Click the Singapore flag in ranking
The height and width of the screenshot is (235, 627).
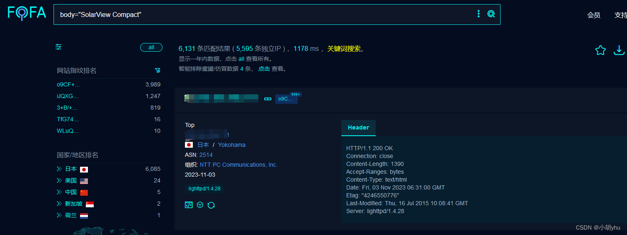click(90, 204)
